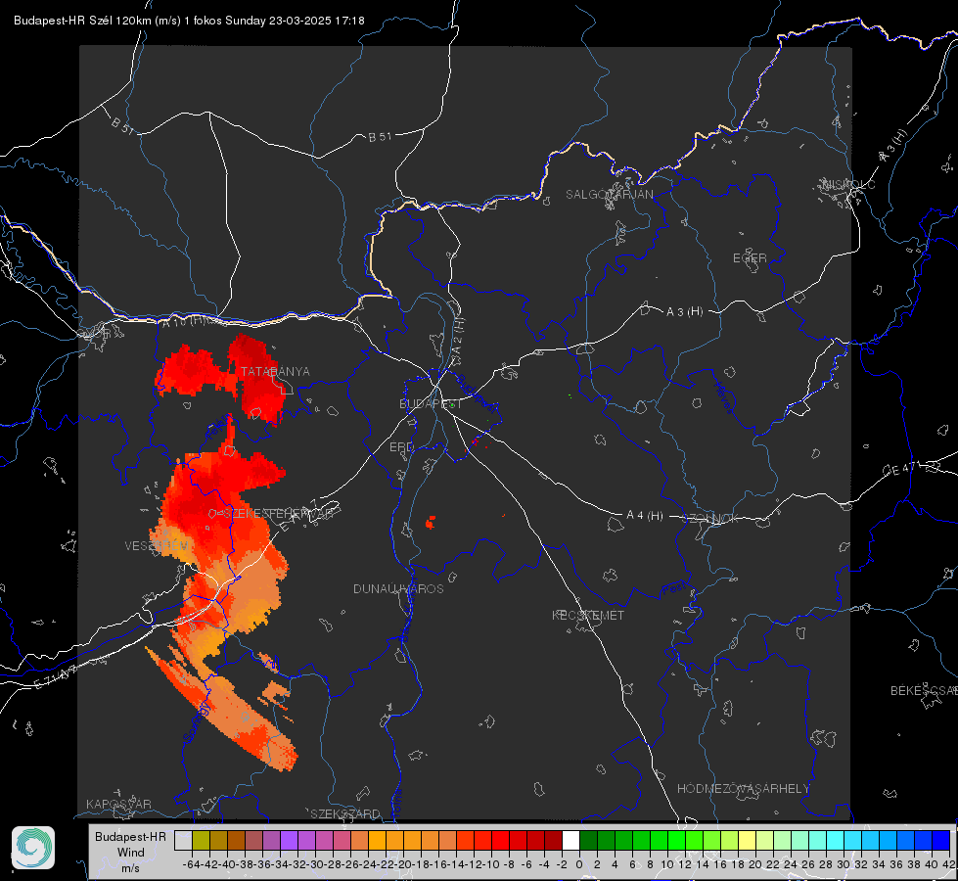Click the Budapest-HR Wind m/s legend label
The height and width of the screenshot is (881, 958).
(x=131, y=852)
